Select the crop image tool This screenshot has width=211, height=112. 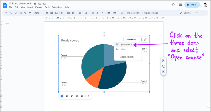pyautogui.click(x=122, y=13)
